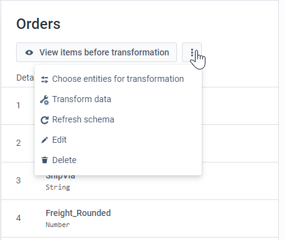Open the three-dot more options menu
The width and height of the screenshot is (285, 240).
tap(192, 52)
